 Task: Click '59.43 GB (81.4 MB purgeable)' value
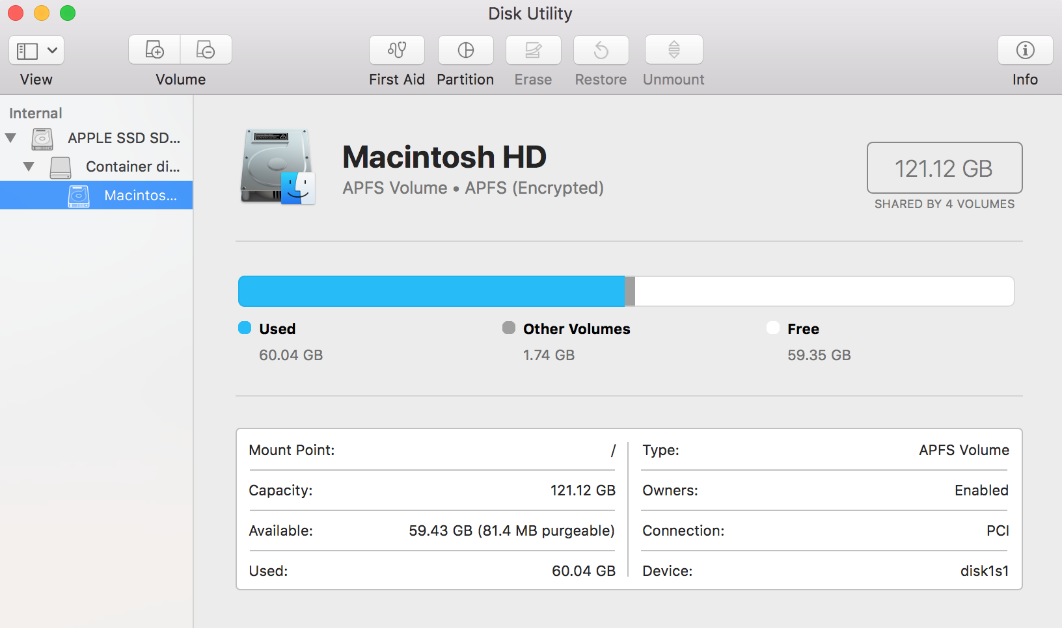coord(511,530)
